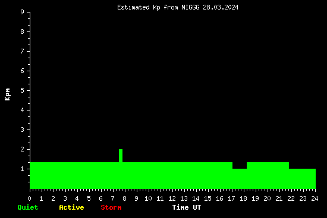Click the y-axis value 2
The width and height of the screenshot is (327, 218).
click(23, 149)
